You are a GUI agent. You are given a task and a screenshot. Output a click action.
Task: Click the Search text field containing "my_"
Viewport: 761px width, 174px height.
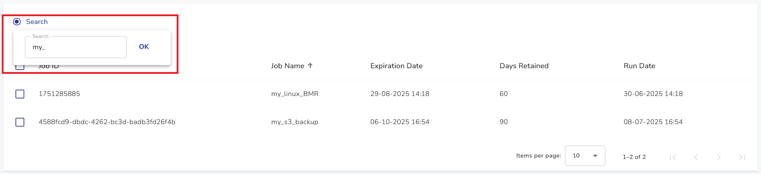click(76, 47)
